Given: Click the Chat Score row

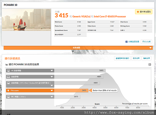Looking at the screenshot, I should (136, 22).
